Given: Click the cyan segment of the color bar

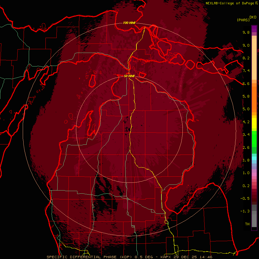Looking at the screenshot, I should pyautogui.click(x=254, y=158).
